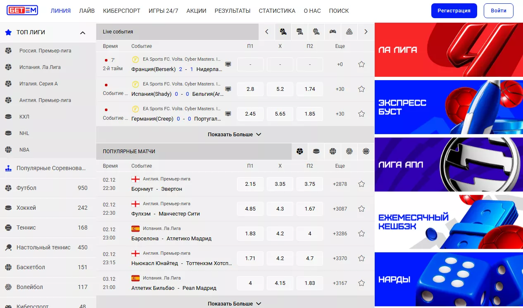Select cyber hockey icon in Live events
This screenshot has height=308, width=523.
pos(300,31)
